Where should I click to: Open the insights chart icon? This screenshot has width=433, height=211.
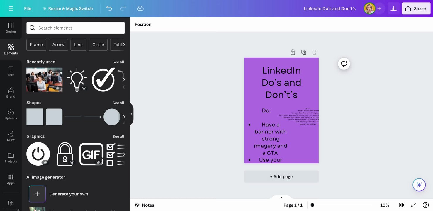pyautogui.click(x=393, y=8)
